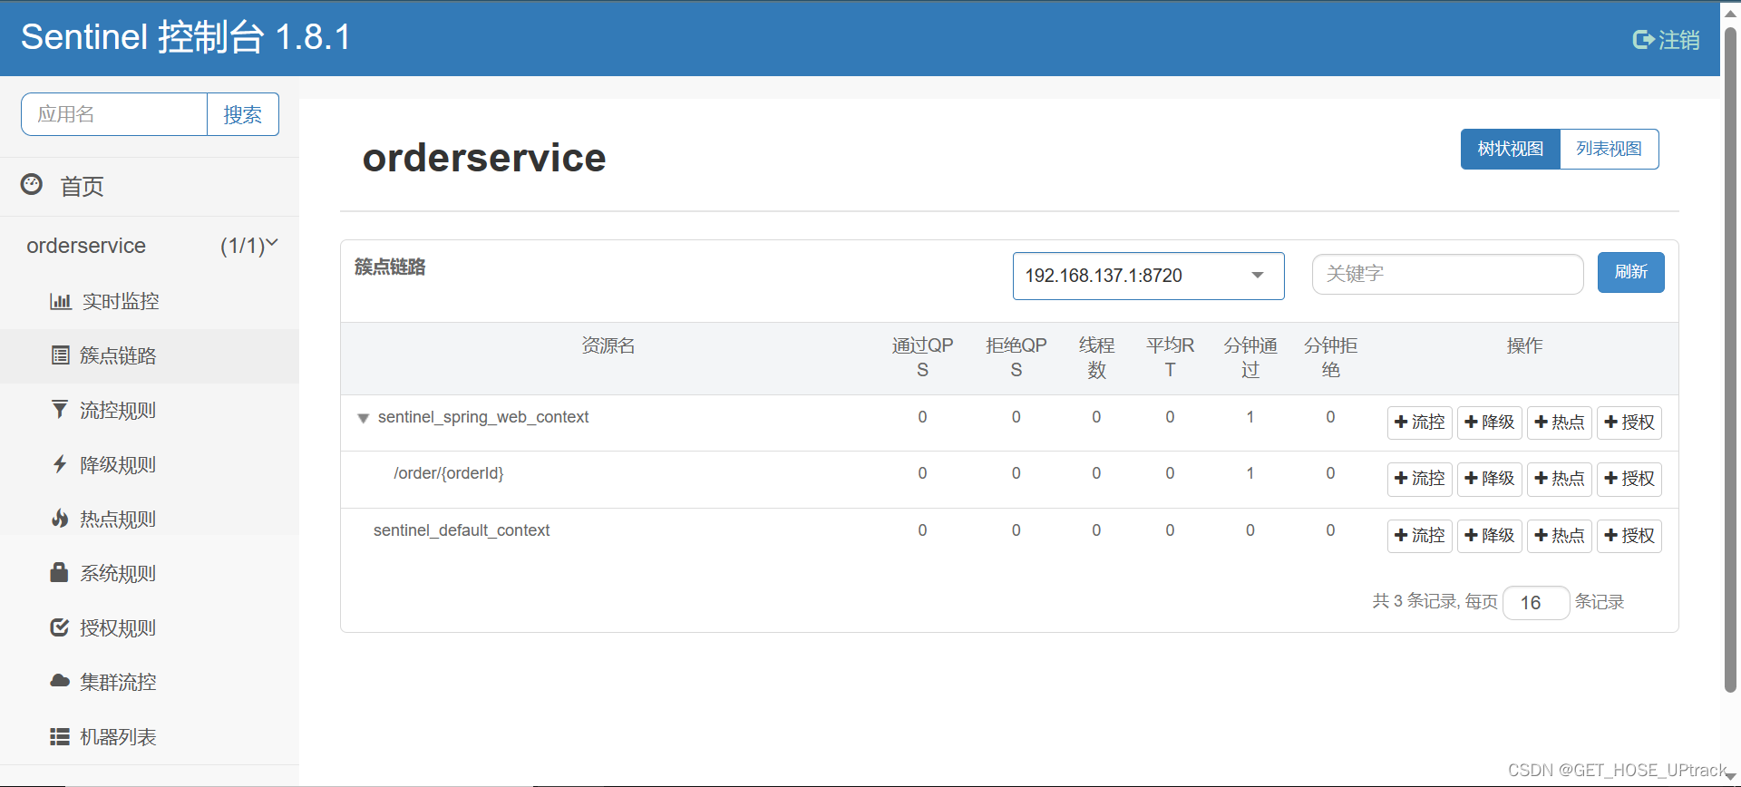Click the 平均RT column header
Screen dimensions: 1741x787
click(x=1170, y=357)
